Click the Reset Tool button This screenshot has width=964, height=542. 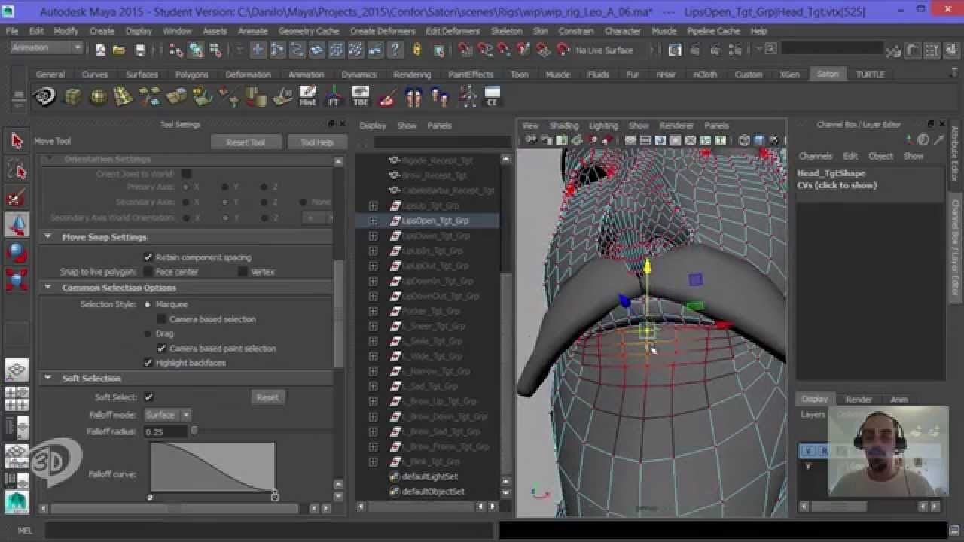tap(246, 142)
